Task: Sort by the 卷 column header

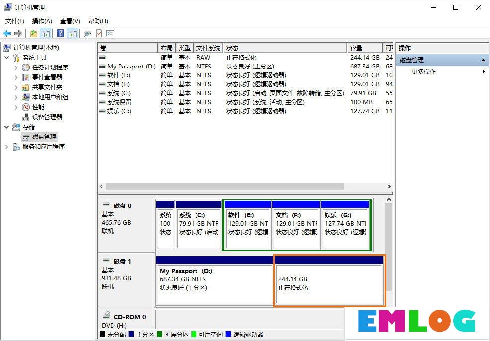Action: click(127, 48)
